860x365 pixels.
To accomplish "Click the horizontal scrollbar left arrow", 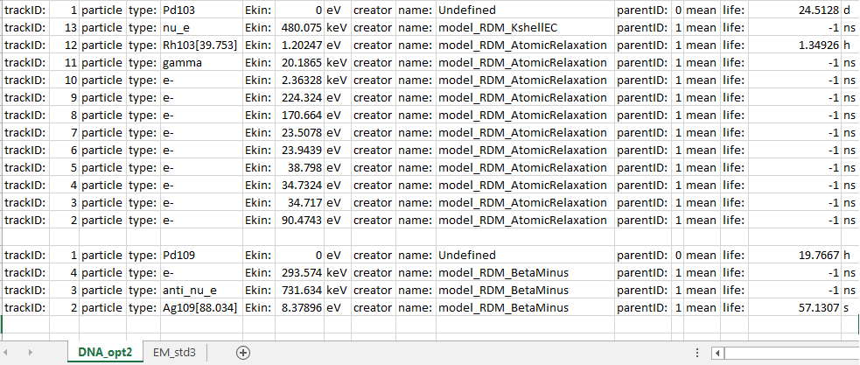I will [718, 353].
